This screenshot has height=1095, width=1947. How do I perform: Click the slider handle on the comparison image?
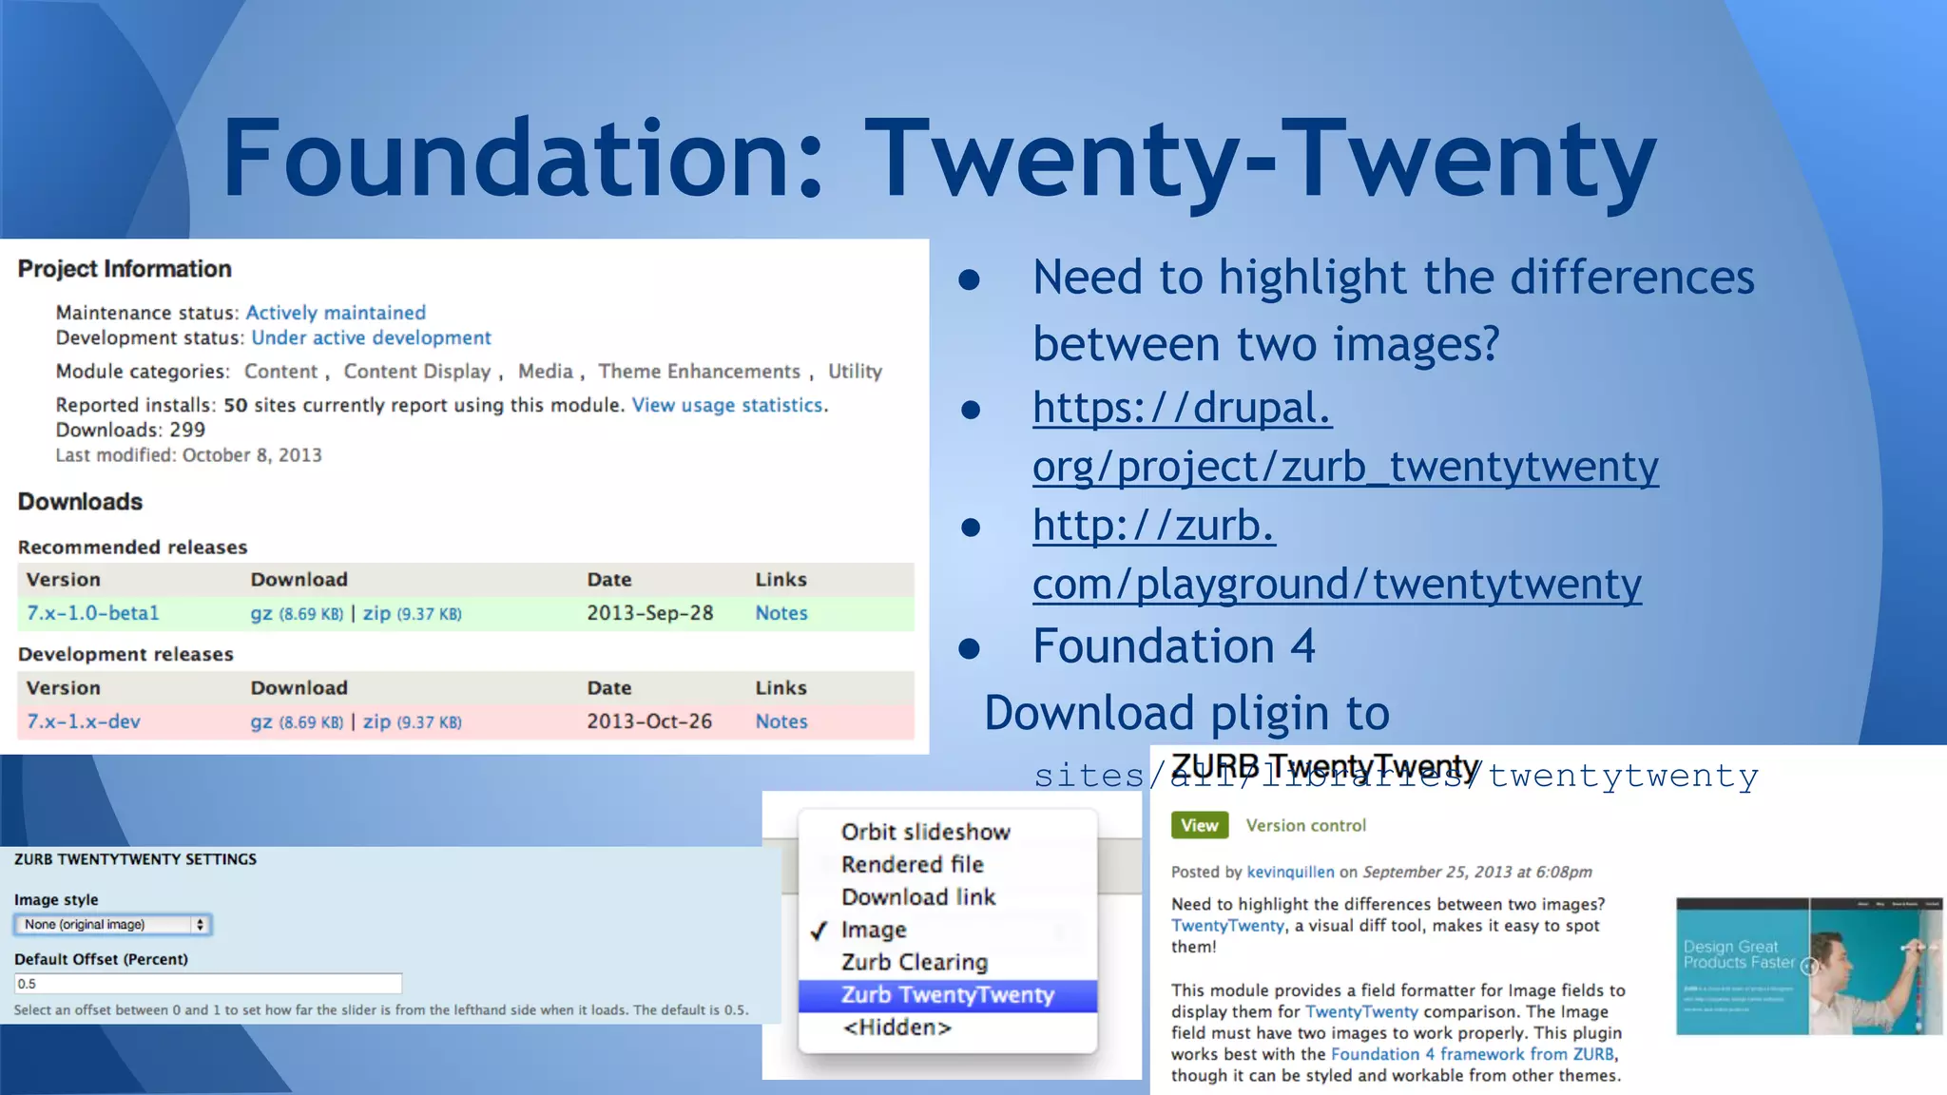point(1809,967)
